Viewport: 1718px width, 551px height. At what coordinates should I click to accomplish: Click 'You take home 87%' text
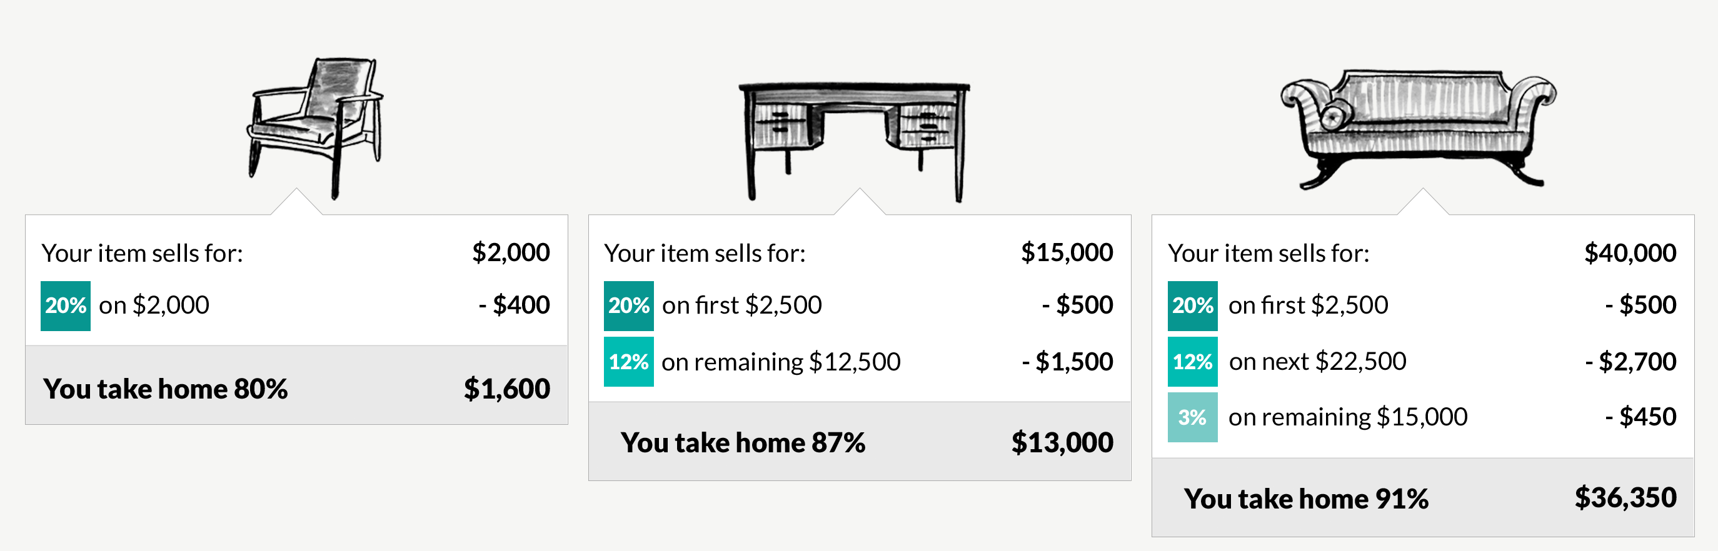743,443
